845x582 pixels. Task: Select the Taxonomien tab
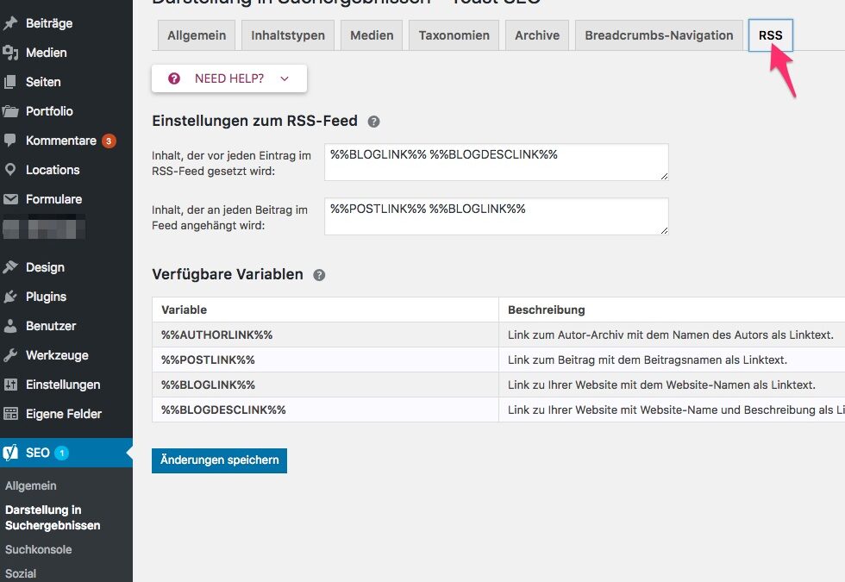(454, 35)
